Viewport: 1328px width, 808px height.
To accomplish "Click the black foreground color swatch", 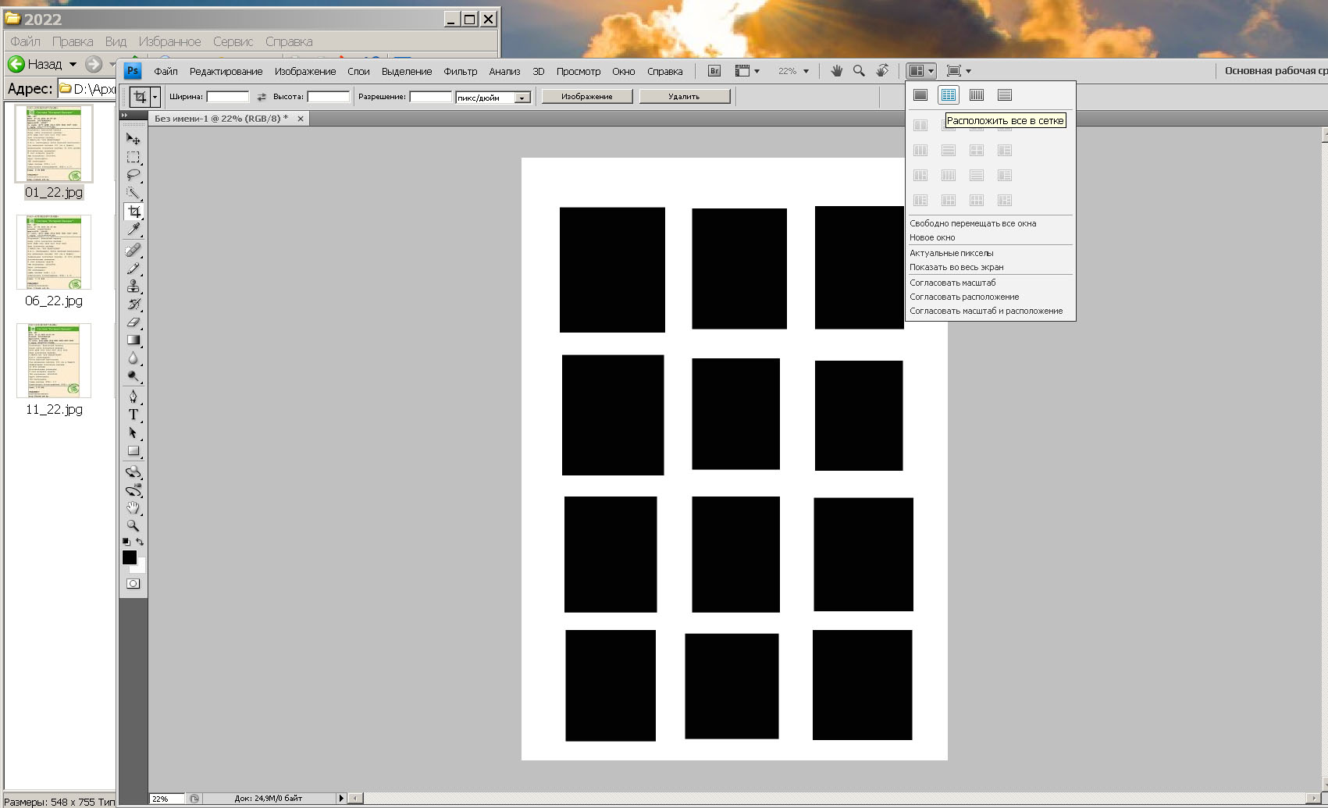I will click(129, 557).
